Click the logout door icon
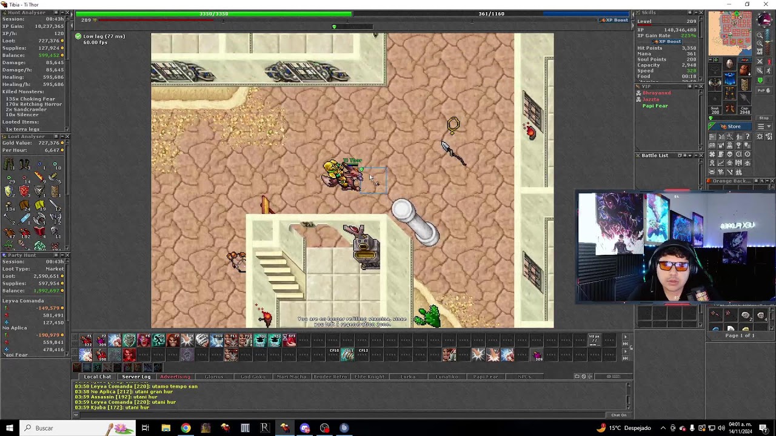This screenshot has width=776, height=436. click(x=769, y=136)
